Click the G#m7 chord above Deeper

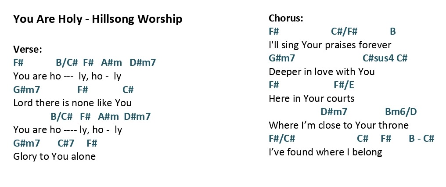pos(282,58)
